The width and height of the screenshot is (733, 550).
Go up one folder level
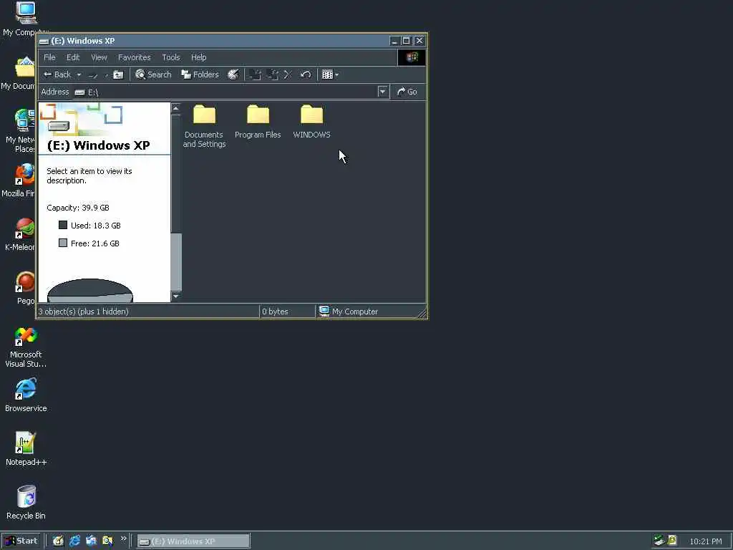tap(118, 74)
